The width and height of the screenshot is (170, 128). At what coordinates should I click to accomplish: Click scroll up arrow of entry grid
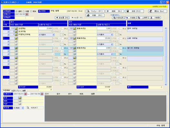[166, 28]
